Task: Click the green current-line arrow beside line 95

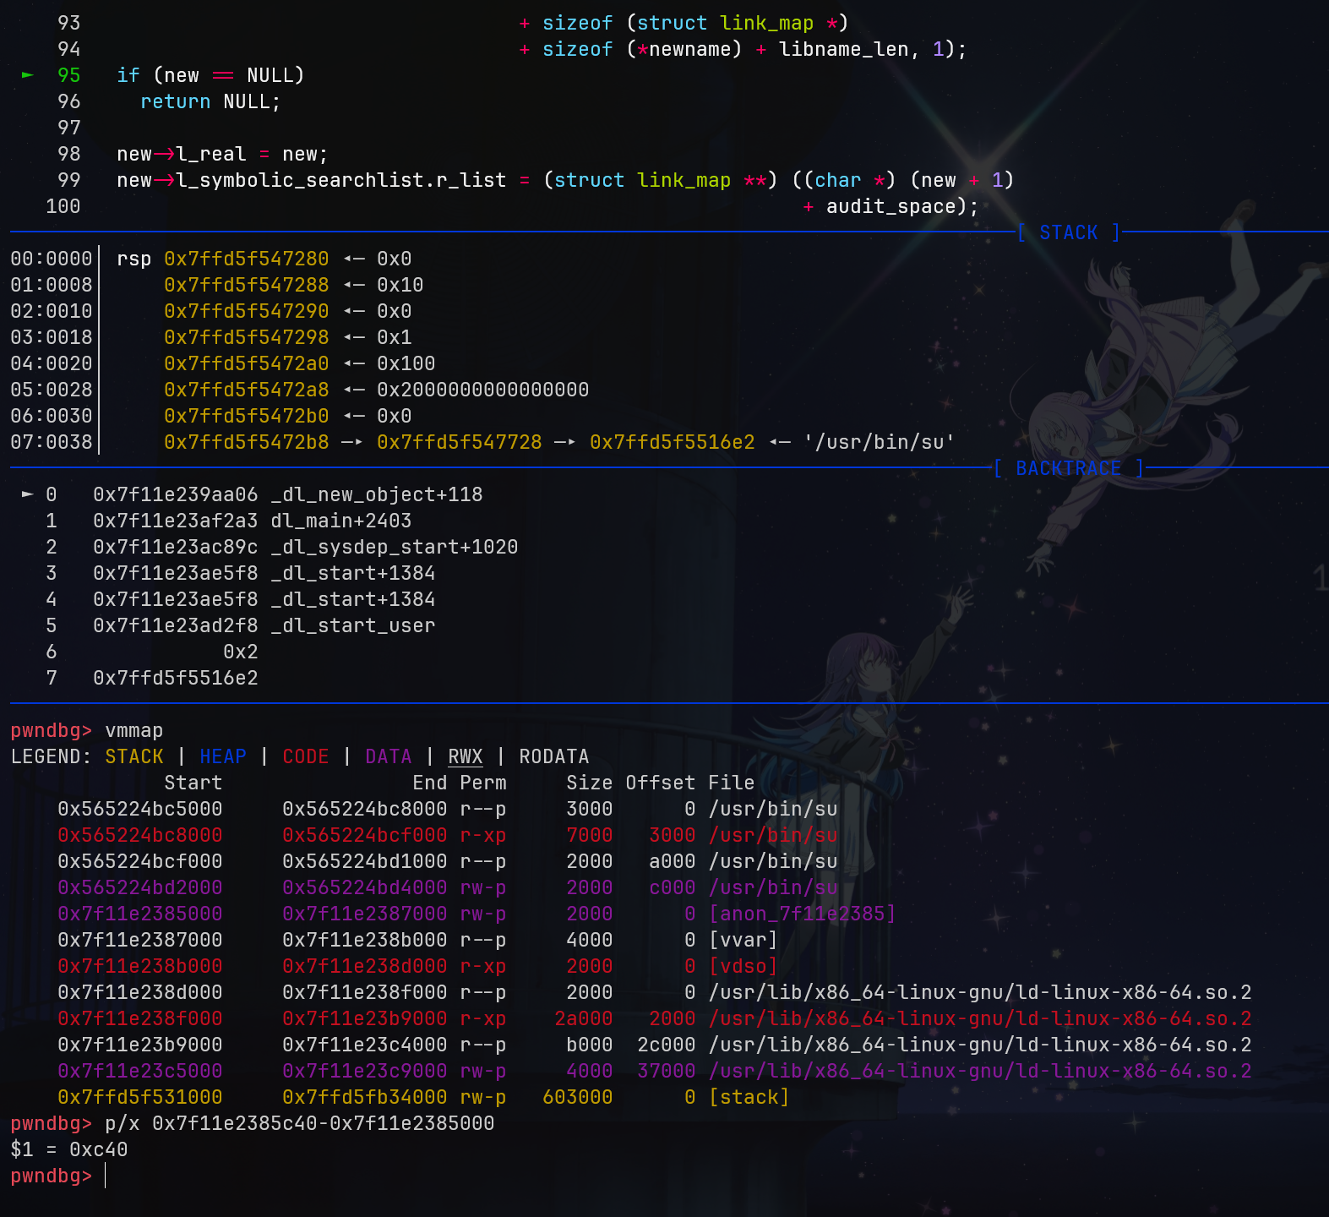Action: (28, 75)
